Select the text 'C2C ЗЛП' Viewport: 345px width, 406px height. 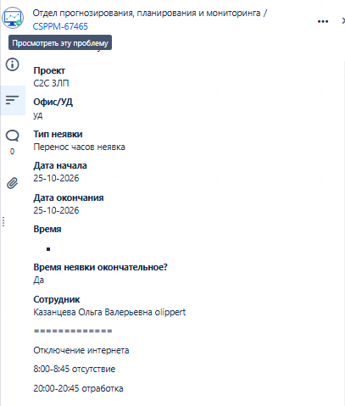coord(51,83)
